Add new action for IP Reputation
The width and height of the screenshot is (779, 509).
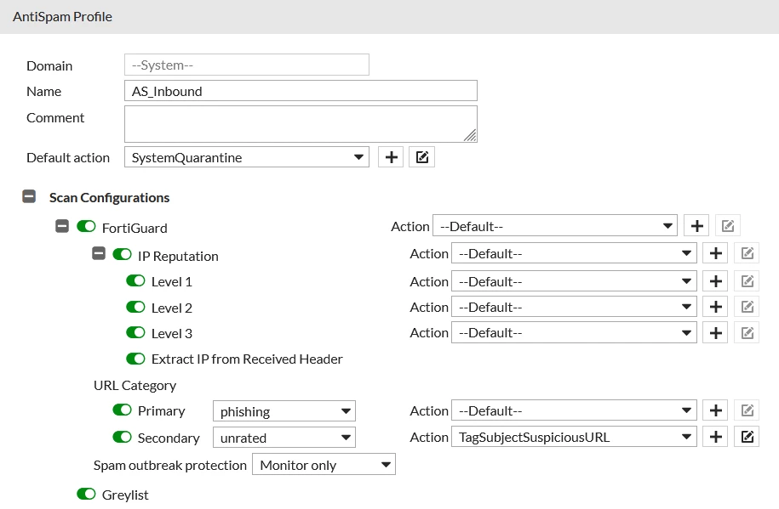pos(715,253)
